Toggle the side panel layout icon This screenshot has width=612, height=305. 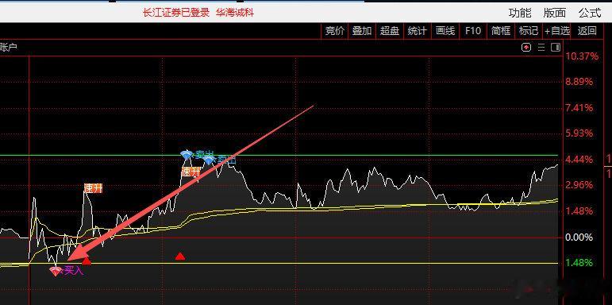click(x=556, y=48)
